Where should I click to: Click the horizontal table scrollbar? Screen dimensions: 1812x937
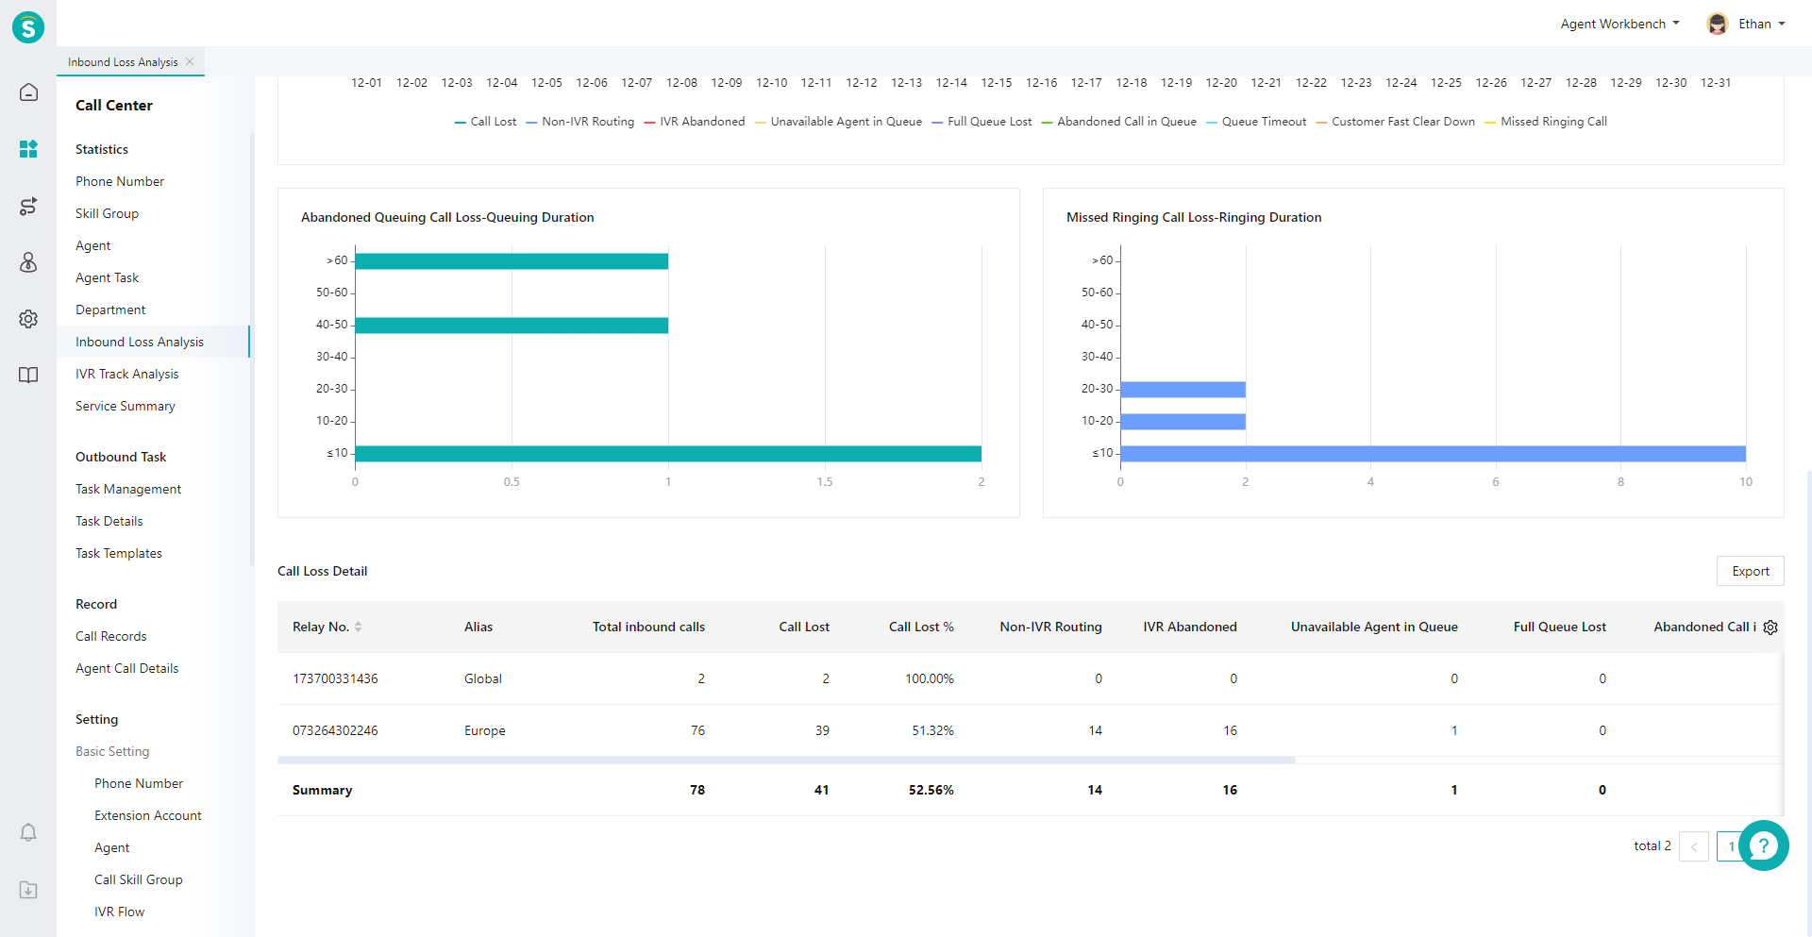[x=786, y=760]
